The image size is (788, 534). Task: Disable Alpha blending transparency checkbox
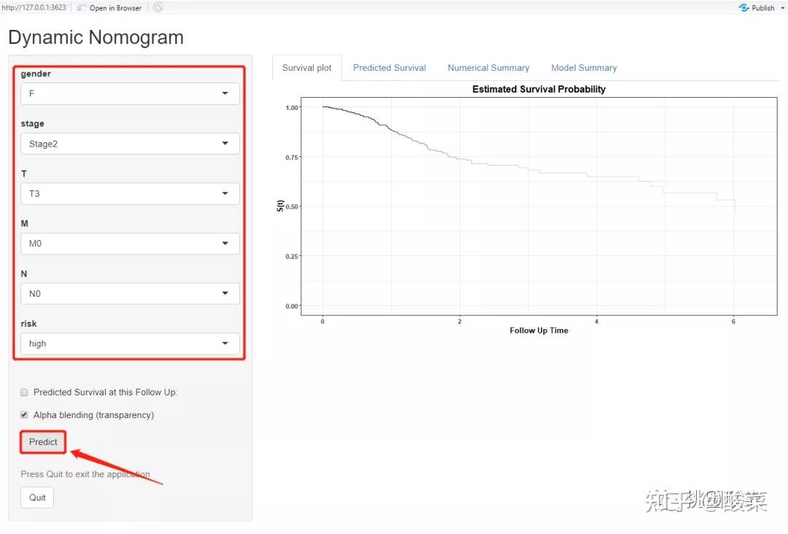24,415
